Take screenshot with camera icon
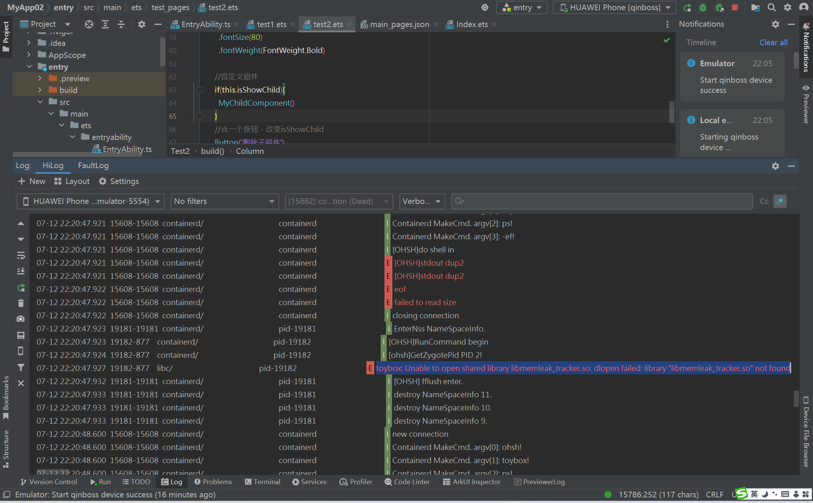Image resolution: width=813 pixels, height=503 pixels. pyautogui.click(x=21, y=319)
